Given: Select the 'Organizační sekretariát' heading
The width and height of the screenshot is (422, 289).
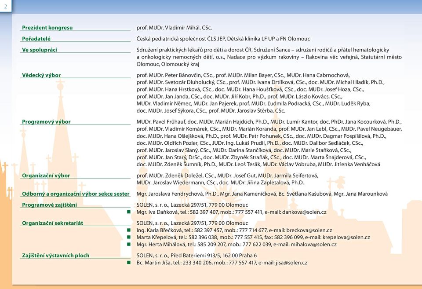Looking at the screenshot, I should pos(52,223).
